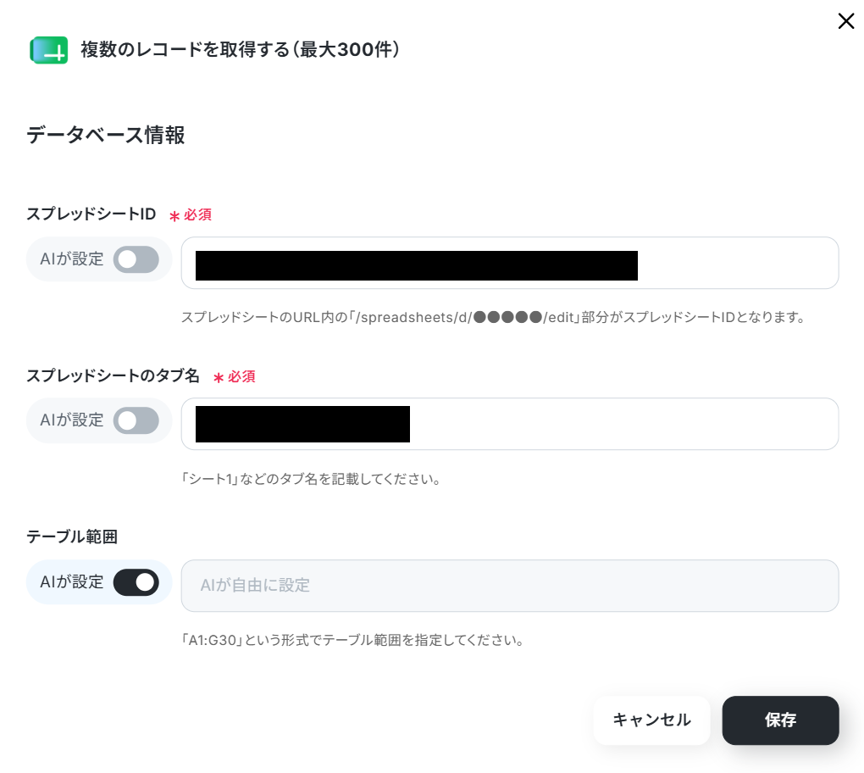Image resolution: width=864 pixels, height=773 pixels.
Task: Click the 必須 mark beside スプレッドシートID
Action: click(190, 215)
